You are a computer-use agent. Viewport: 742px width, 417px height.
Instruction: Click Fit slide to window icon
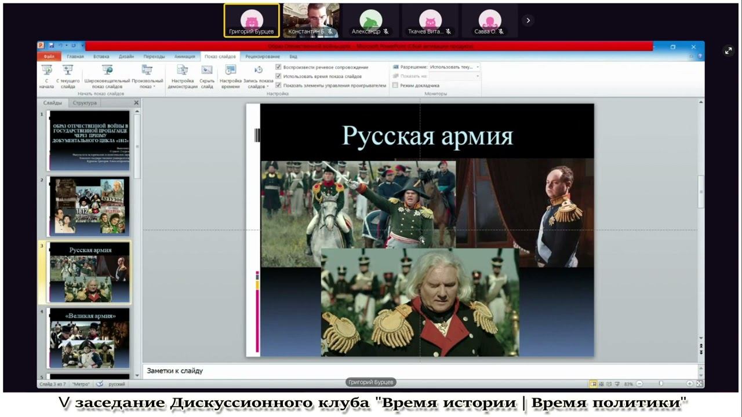(x=699, y=384)
